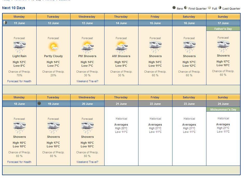Click the First Quarter moon legend icon
The width and height of the screenshot is (244, 178).
click(x=186, y=8)
